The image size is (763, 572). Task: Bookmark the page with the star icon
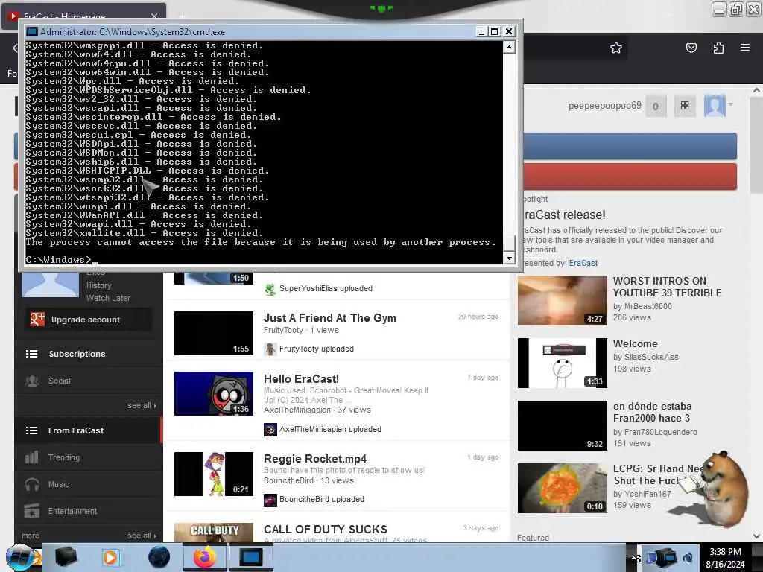point(616,48)
